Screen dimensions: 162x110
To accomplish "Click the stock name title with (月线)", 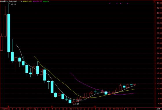I will [6, 1].
